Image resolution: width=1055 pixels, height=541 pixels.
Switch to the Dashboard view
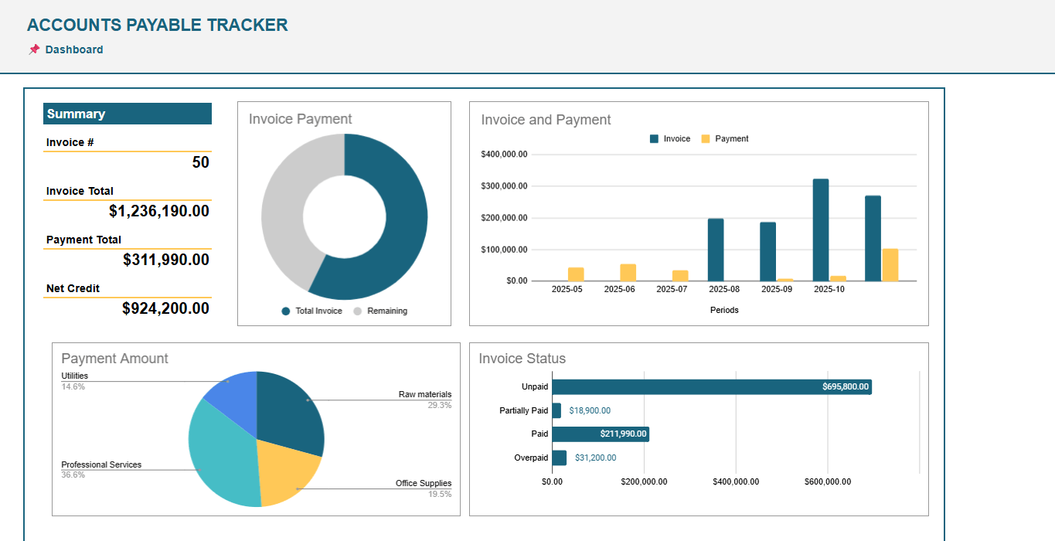74,49
